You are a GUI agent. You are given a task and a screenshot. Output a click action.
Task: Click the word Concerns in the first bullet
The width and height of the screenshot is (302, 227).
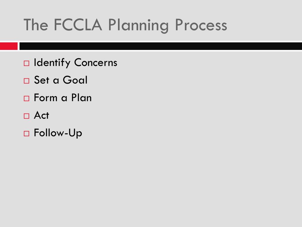(x=96, y=63)
